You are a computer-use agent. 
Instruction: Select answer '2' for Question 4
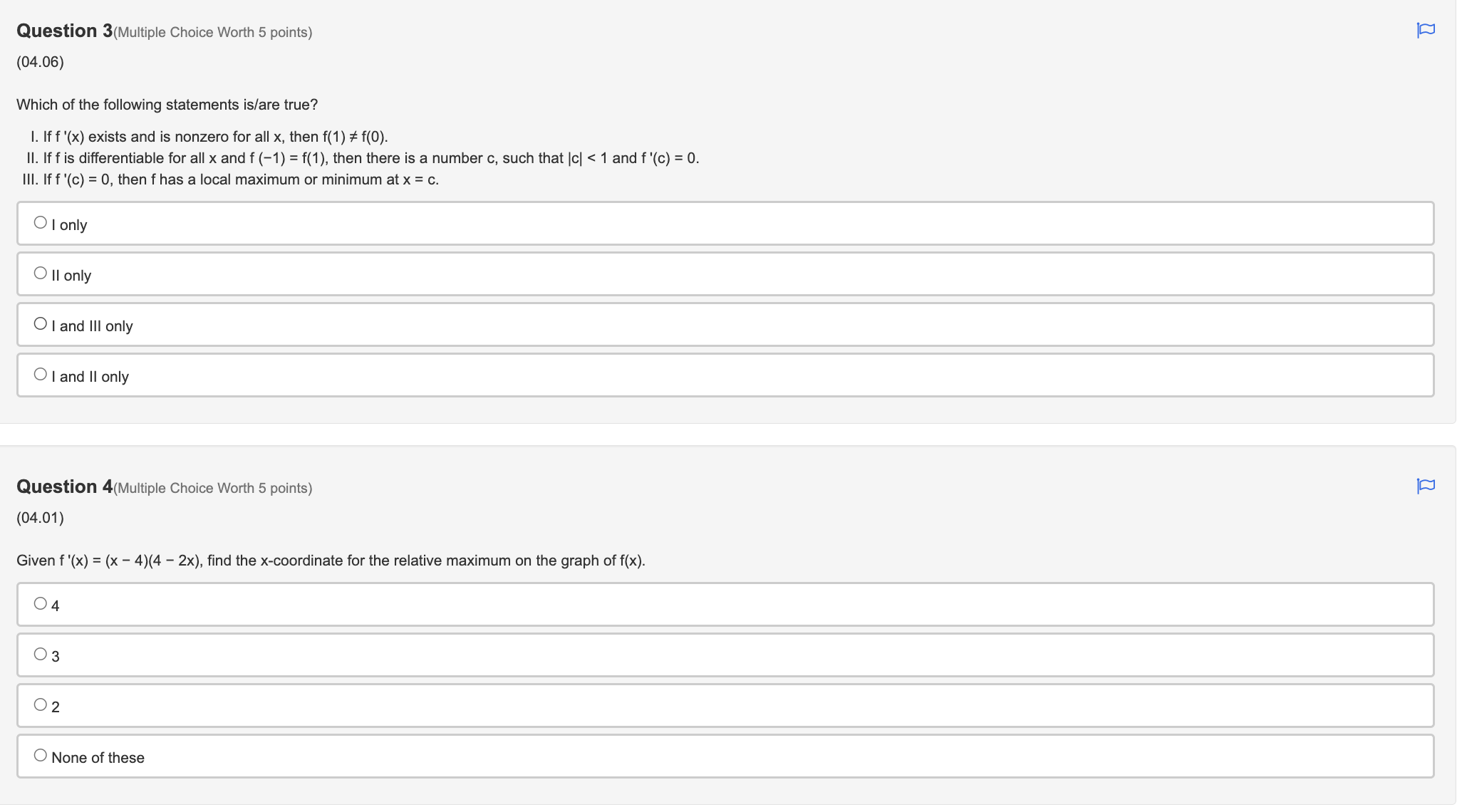point(41,703)
